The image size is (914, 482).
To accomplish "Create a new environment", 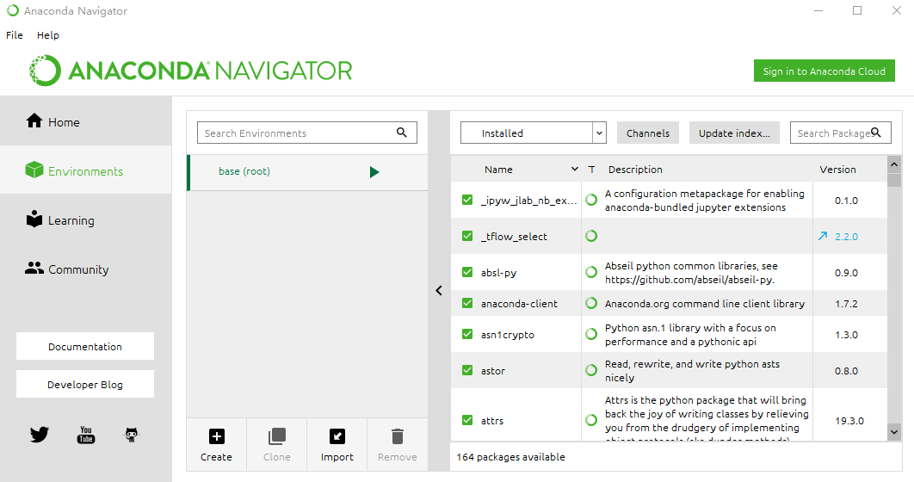I will tap(216, 445).
